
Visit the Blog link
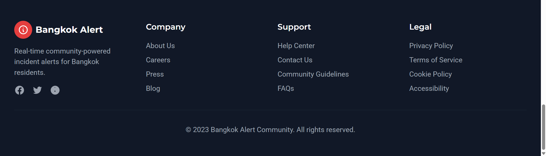click(153, 89)
